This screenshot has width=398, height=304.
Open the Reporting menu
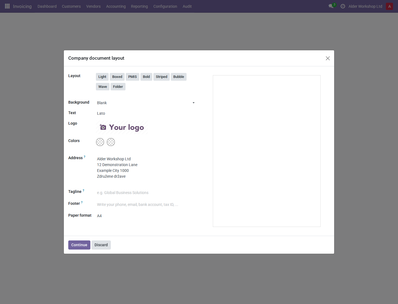(x=139, y=6)
